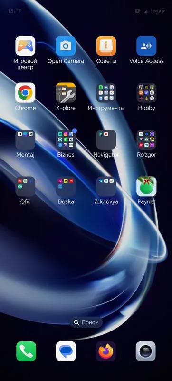Open the Biznes folder
The width and height of the screenshot is (172, 381).
tap(66, 140)
